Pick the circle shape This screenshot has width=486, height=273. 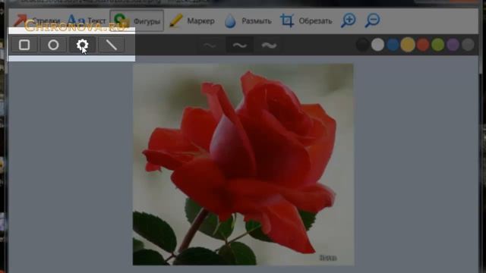click(53, 45)
